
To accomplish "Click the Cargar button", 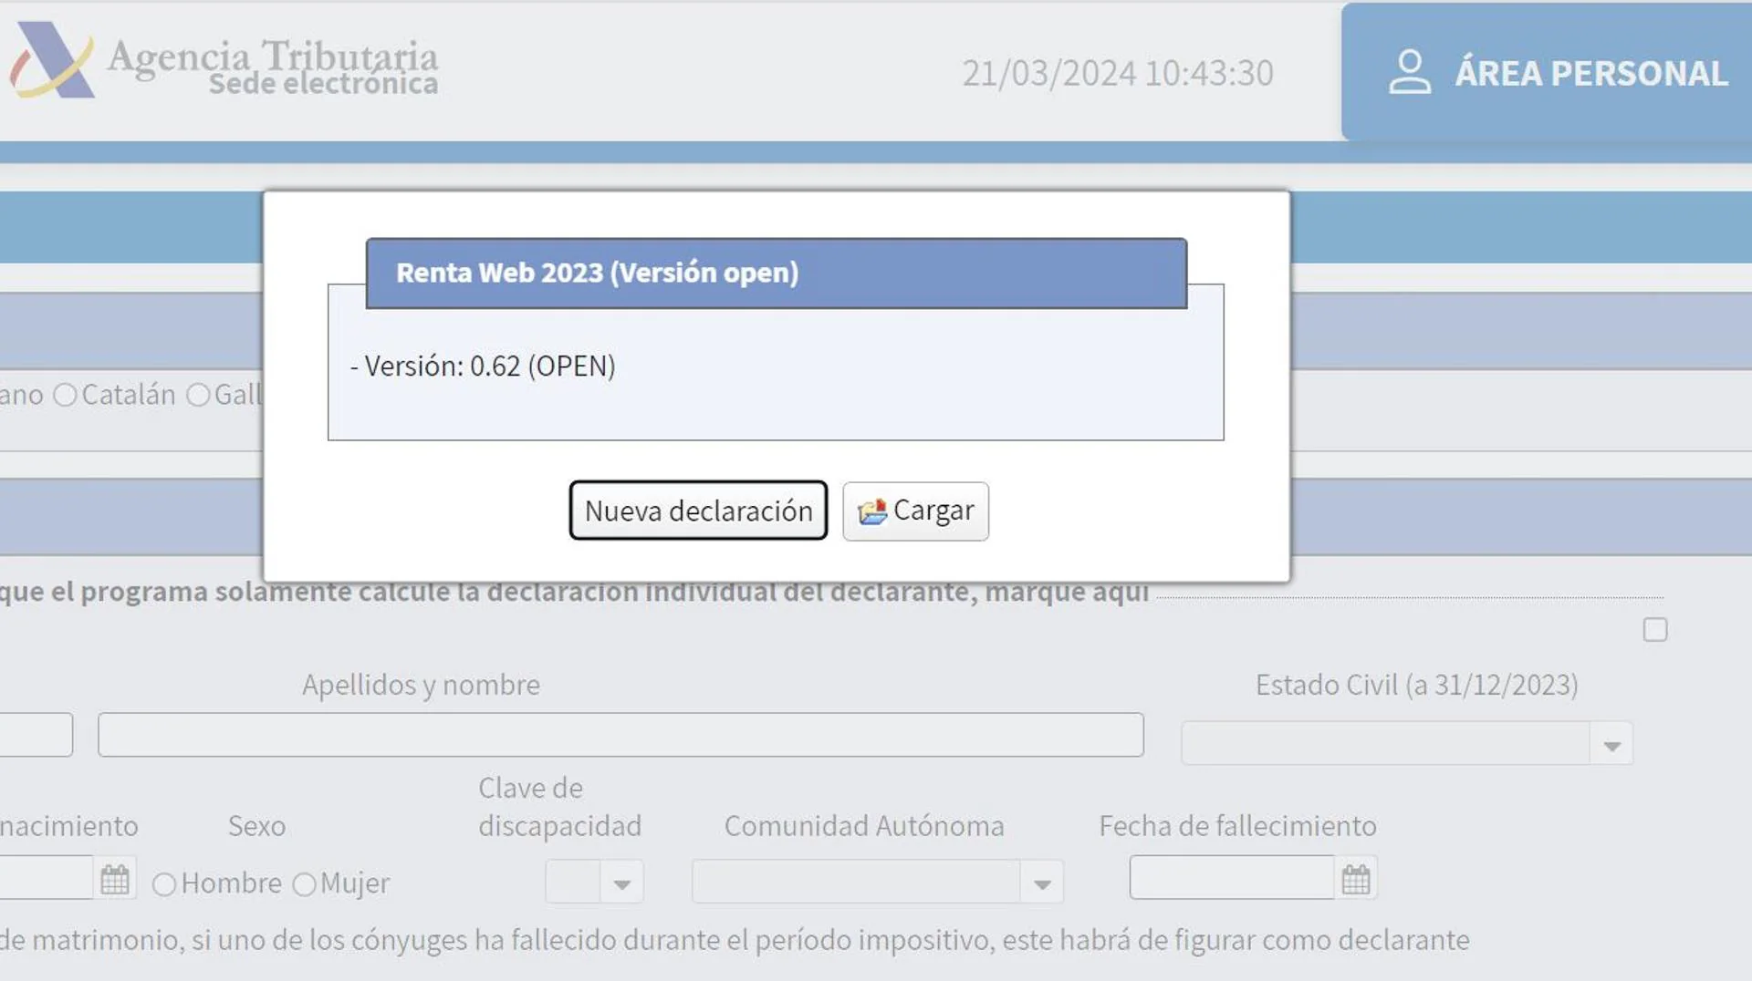I will coord(915,511).
